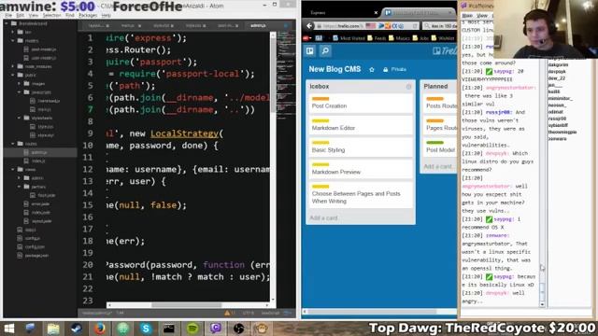Screen dimensions: 598x336
Task: Click the Private lock visibility button
Action: (x=394, y=69)
